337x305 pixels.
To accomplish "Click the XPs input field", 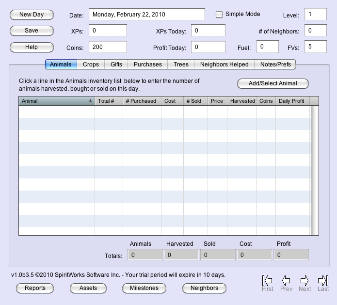I will tap(108, 31).
